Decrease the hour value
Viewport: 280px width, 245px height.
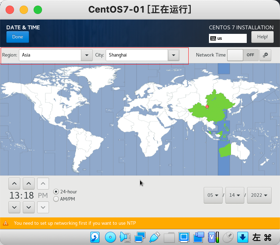pyautogui.click(x=14, y=207)
